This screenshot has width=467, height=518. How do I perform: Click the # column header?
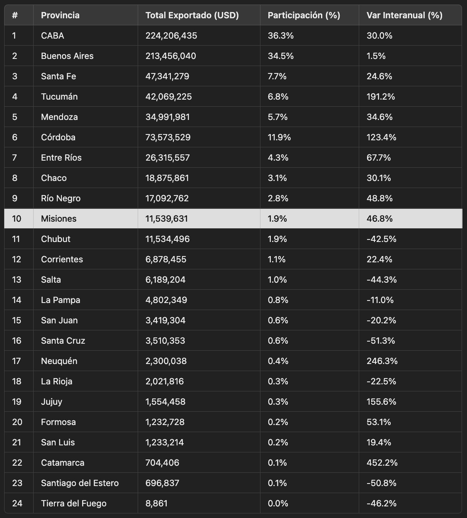click(x=15, y=15)
